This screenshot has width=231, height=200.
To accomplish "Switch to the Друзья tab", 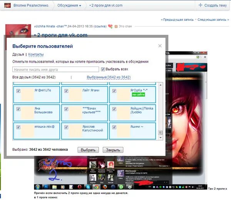I will tap(18, 55).
